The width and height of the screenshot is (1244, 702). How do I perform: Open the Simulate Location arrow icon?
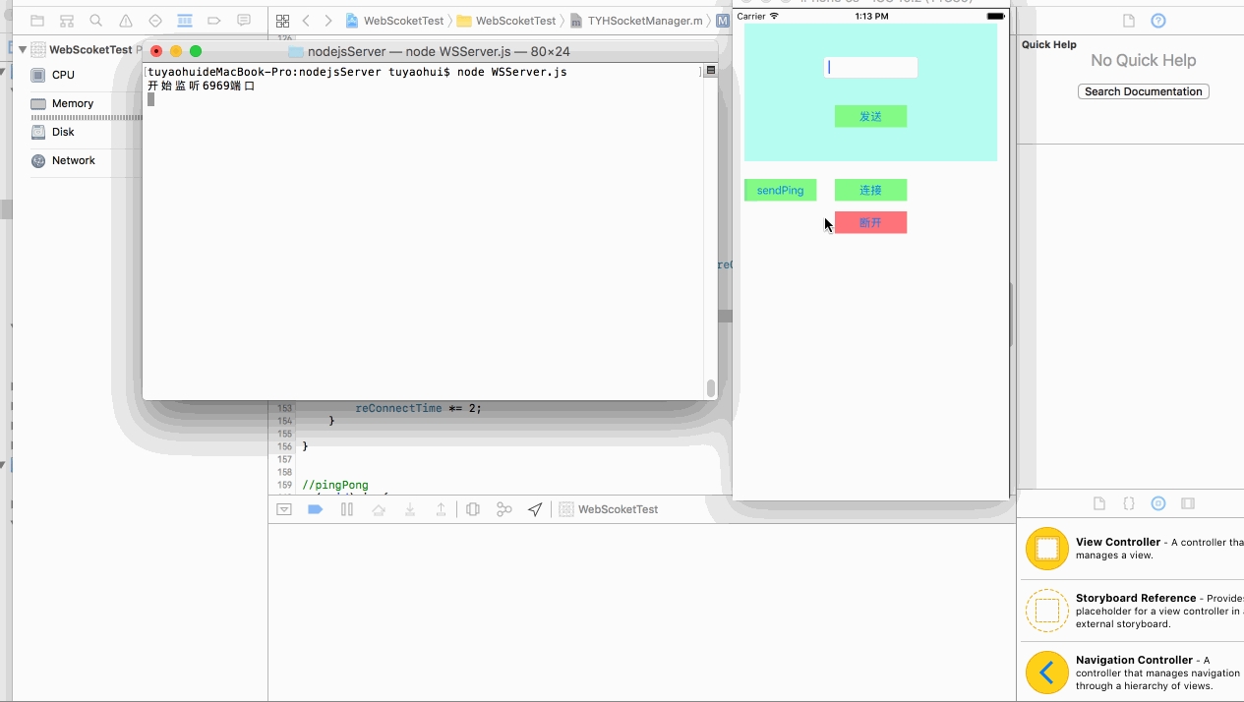tap(535, 509)
